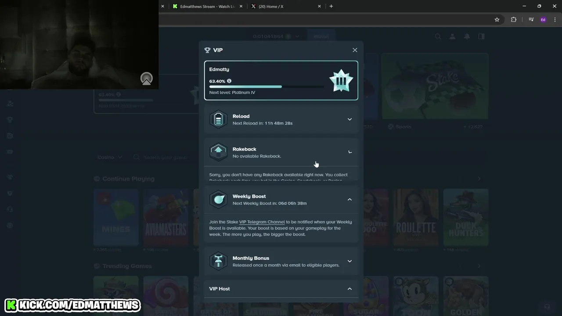Click next arrow in Continue Playing row
Viewport: 562px width, 316px height.
click(x=479, y=179)
